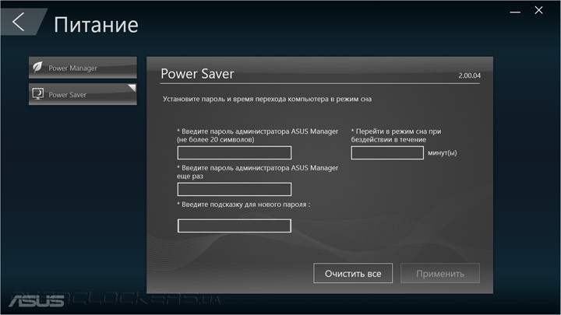Open the Power Manager section
The height and width of the screenshot is (315, 561).
pyautogui.click(x=83, y=68)
